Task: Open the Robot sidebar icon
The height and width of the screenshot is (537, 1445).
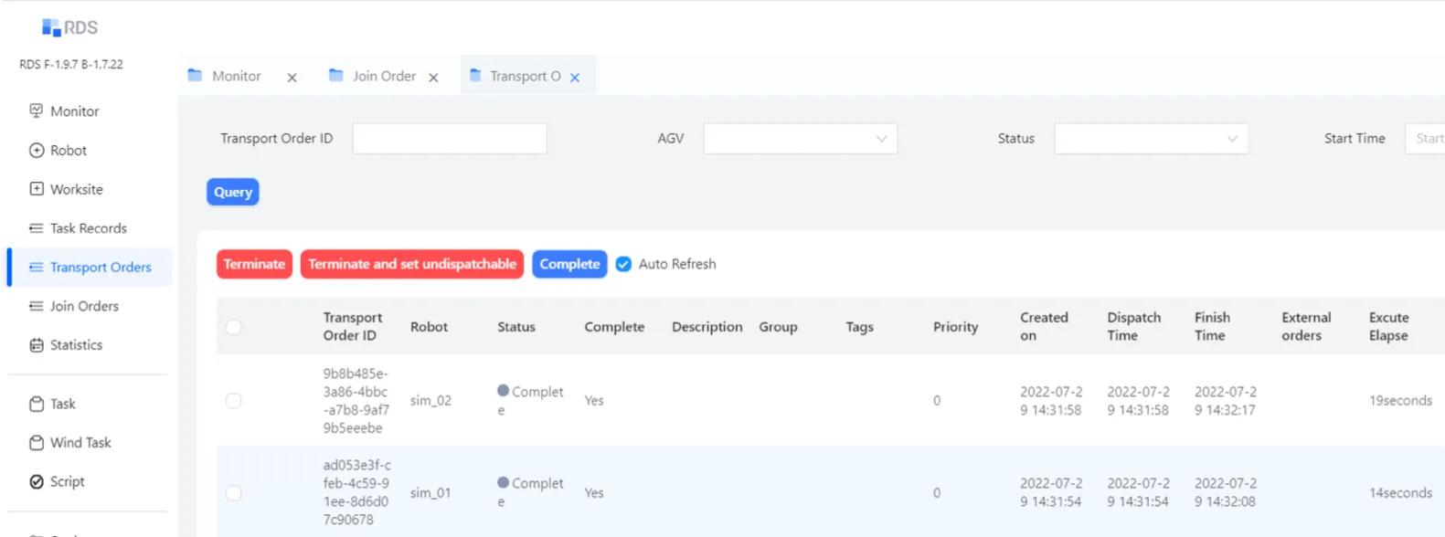Action: (37, 150)
